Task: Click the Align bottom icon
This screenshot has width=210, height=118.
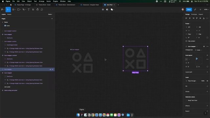Action: click(x=204, y=18)
